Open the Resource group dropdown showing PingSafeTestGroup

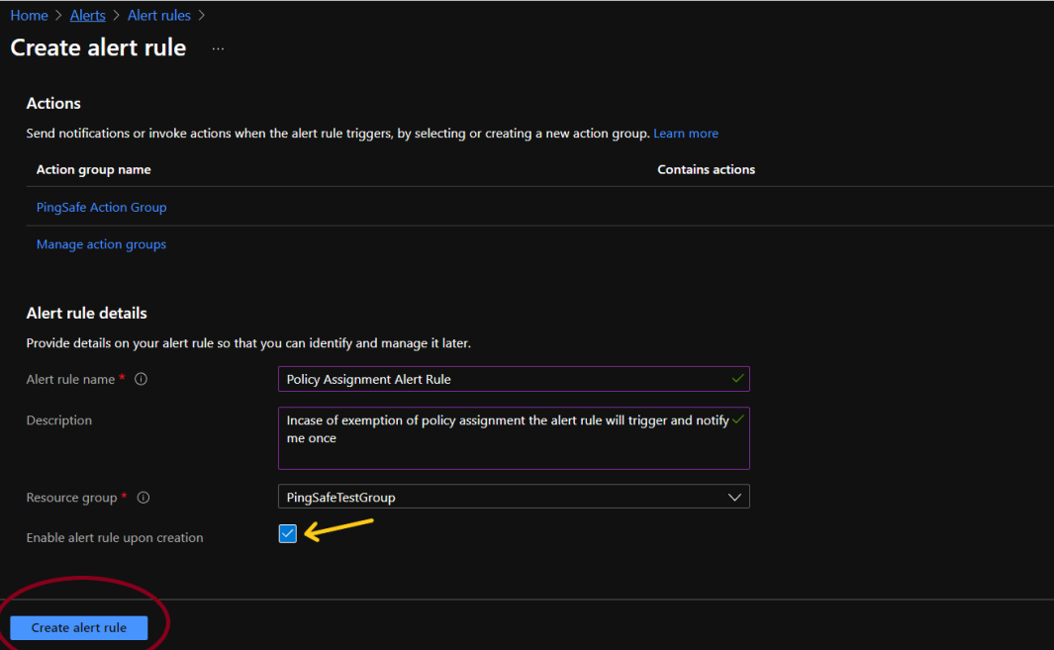(513, 497)
